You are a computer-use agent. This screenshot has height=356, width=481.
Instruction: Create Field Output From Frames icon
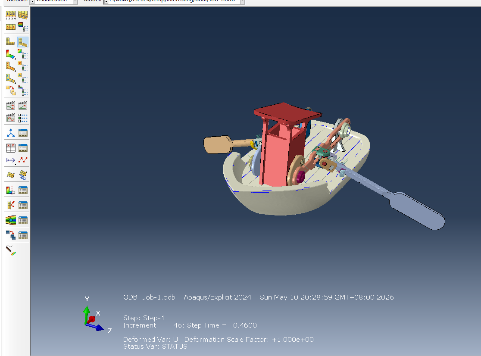coord(23,175)
